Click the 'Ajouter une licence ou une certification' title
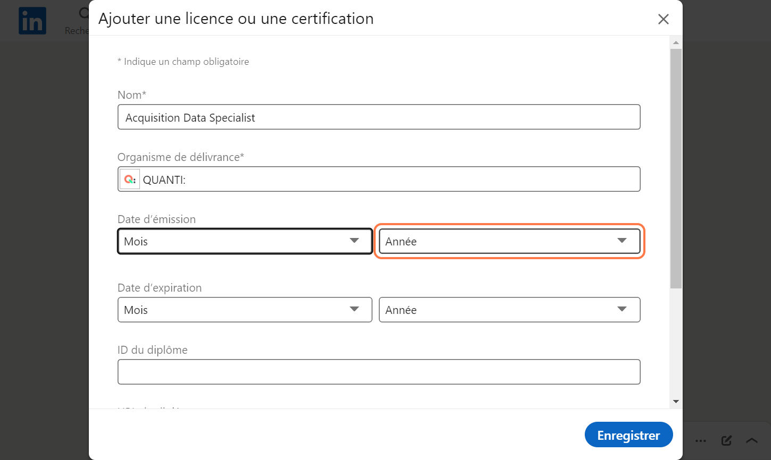This screenshot has height=460, width=771. (236, 19)
